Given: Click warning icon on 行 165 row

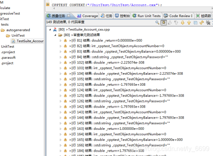Looking at the screenshot, I should [65, 140].
